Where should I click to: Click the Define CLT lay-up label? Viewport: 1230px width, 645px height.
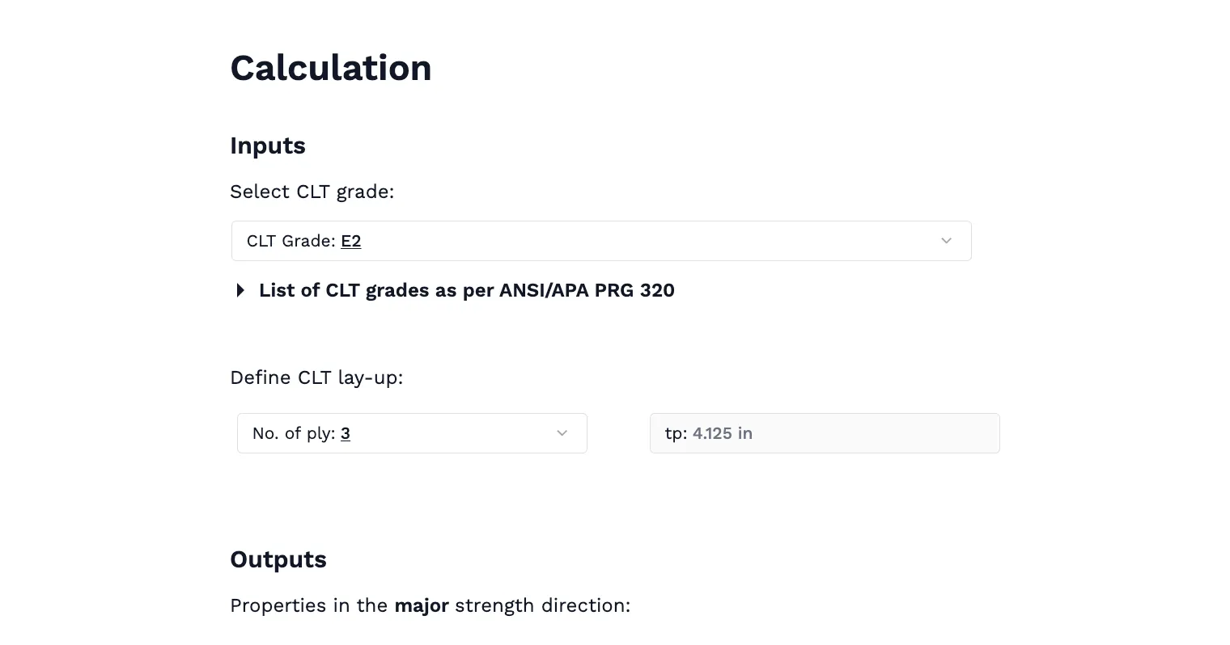(x=317, y=377)
